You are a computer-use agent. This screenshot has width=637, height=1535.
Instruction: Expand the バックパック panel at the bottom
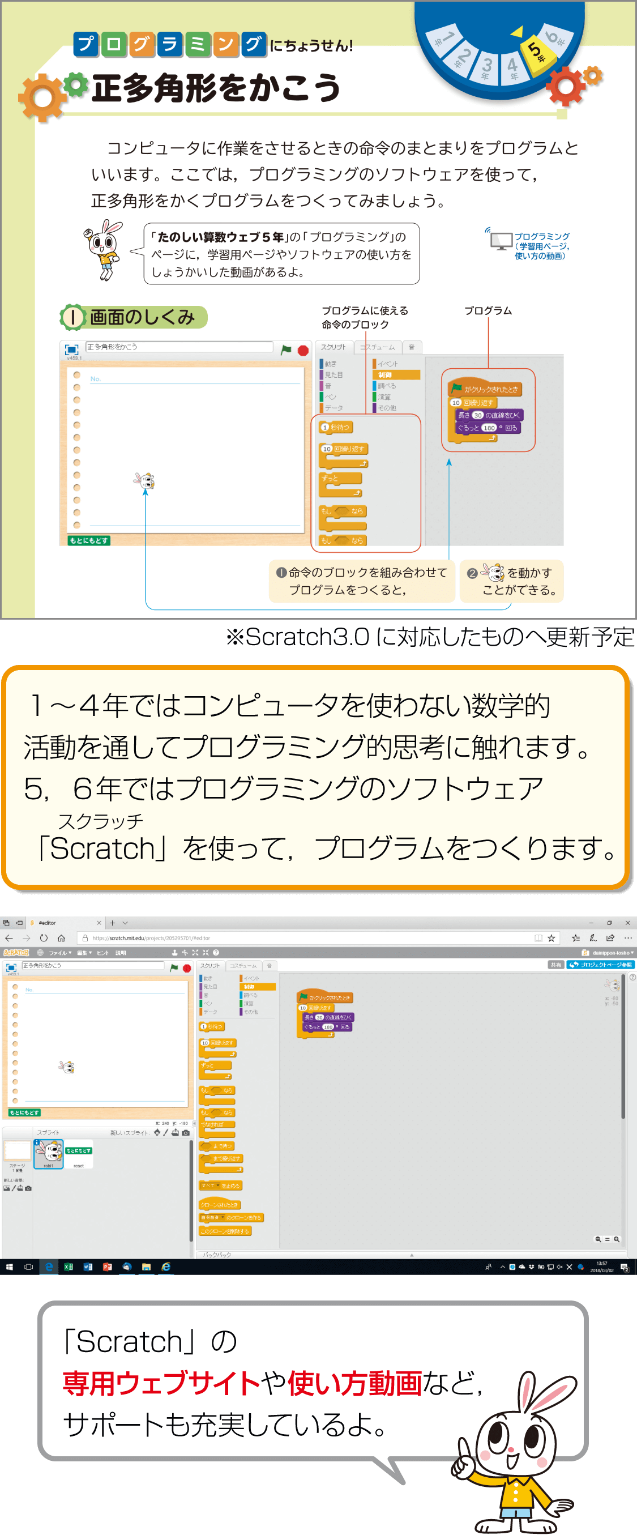coord(411,1254)
